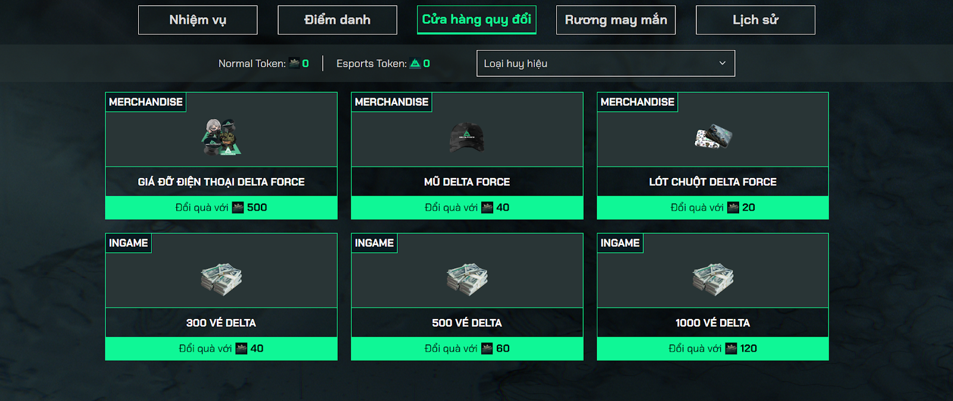Screen dimensions: 953x401
Task: Click the Merchandise tag on mouse pad card
Action: pos(638,102)
